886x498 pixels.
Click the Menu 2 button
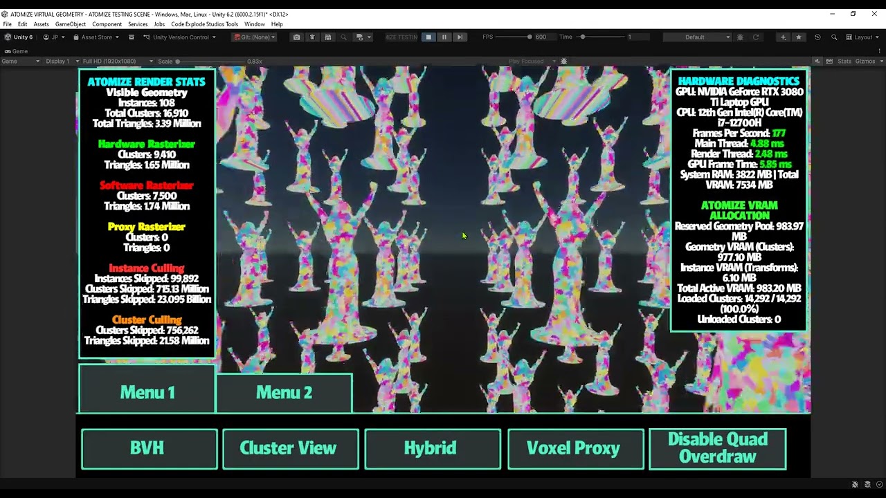point(284,393)
